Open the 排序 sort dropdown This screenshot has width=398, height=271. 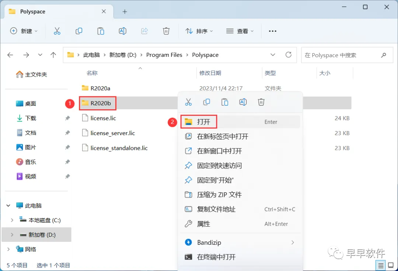199,31
